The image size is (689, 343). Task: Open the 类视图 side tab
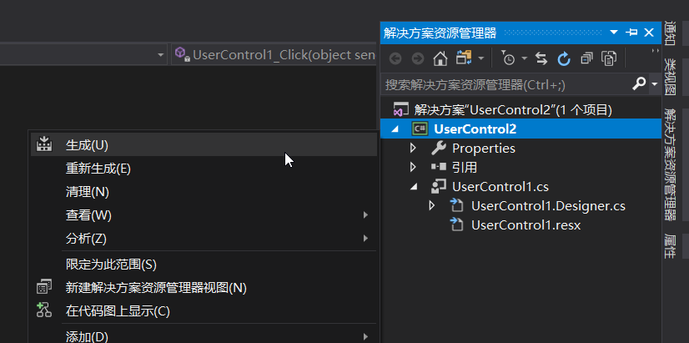pyautogui.click(x=670, y=77)
